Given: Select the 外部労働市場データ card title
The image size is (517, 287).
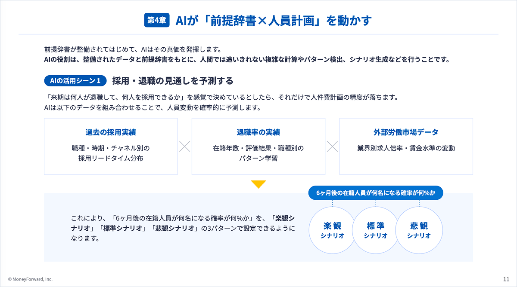Looking at the screenshot, I should 406,132.
